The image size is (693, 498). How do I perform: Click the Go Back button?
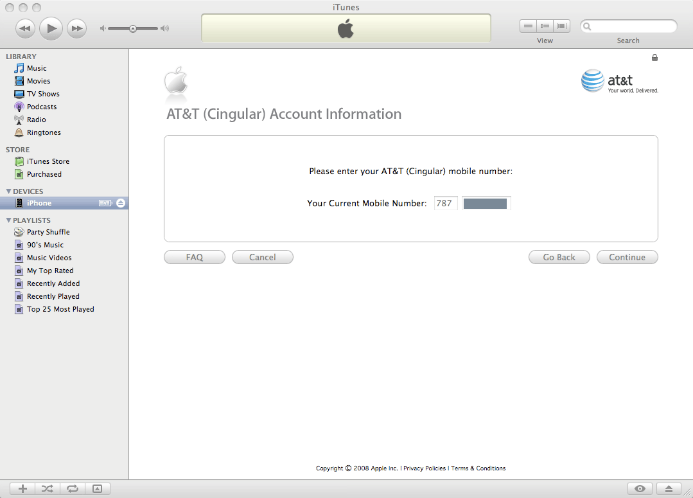559,257
